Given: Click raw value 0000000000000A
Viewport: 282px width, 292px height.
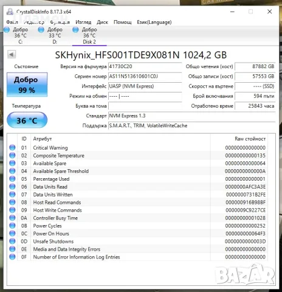Looking at the screenshot, I should coord(245,171).
